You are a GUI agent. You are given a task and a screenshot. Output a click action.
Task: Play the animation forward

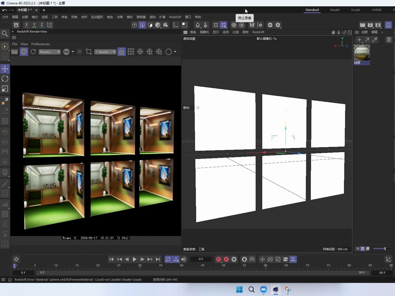[134, 259]
